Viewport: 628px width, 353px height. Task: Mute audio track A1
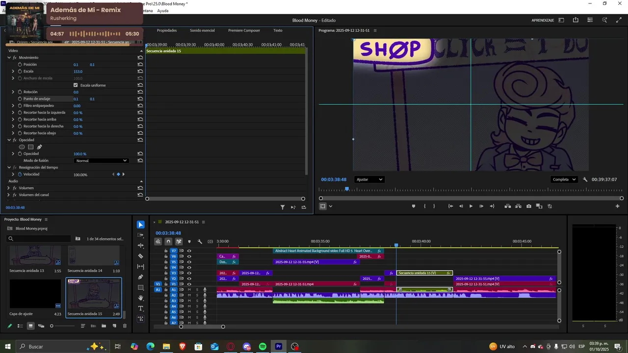(x=189, y=290)
